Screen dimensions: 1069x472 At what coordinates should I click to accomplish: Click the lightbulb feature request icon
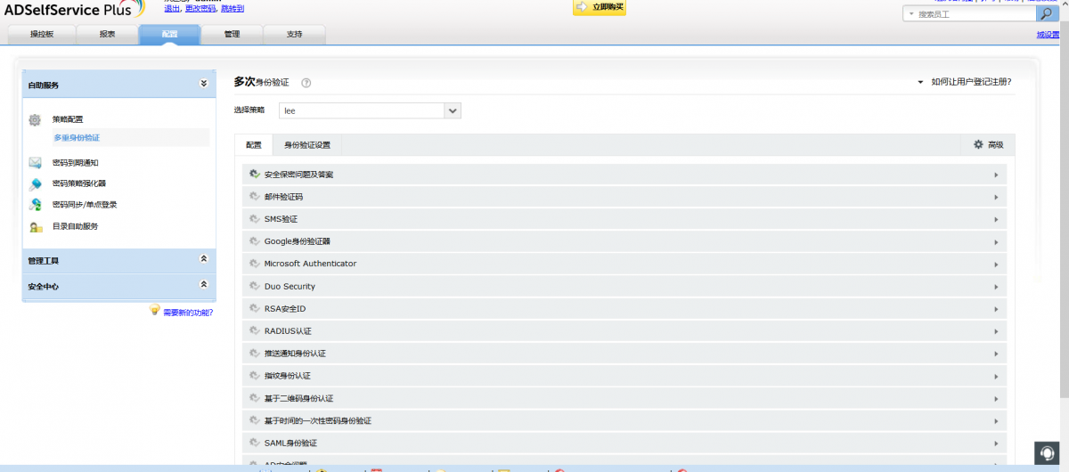(154, 310)
